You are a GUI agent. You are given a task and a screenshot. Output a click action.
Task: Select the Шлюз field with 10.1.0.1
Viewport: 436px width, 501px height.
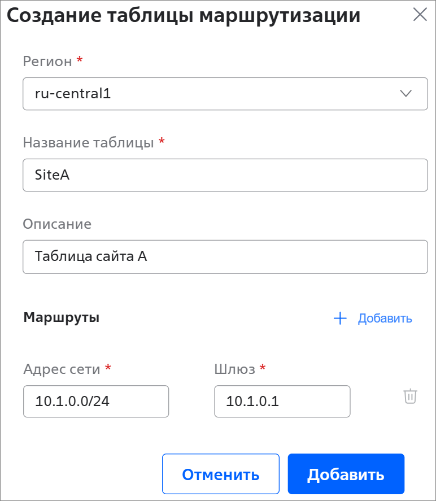pos(282,402)
